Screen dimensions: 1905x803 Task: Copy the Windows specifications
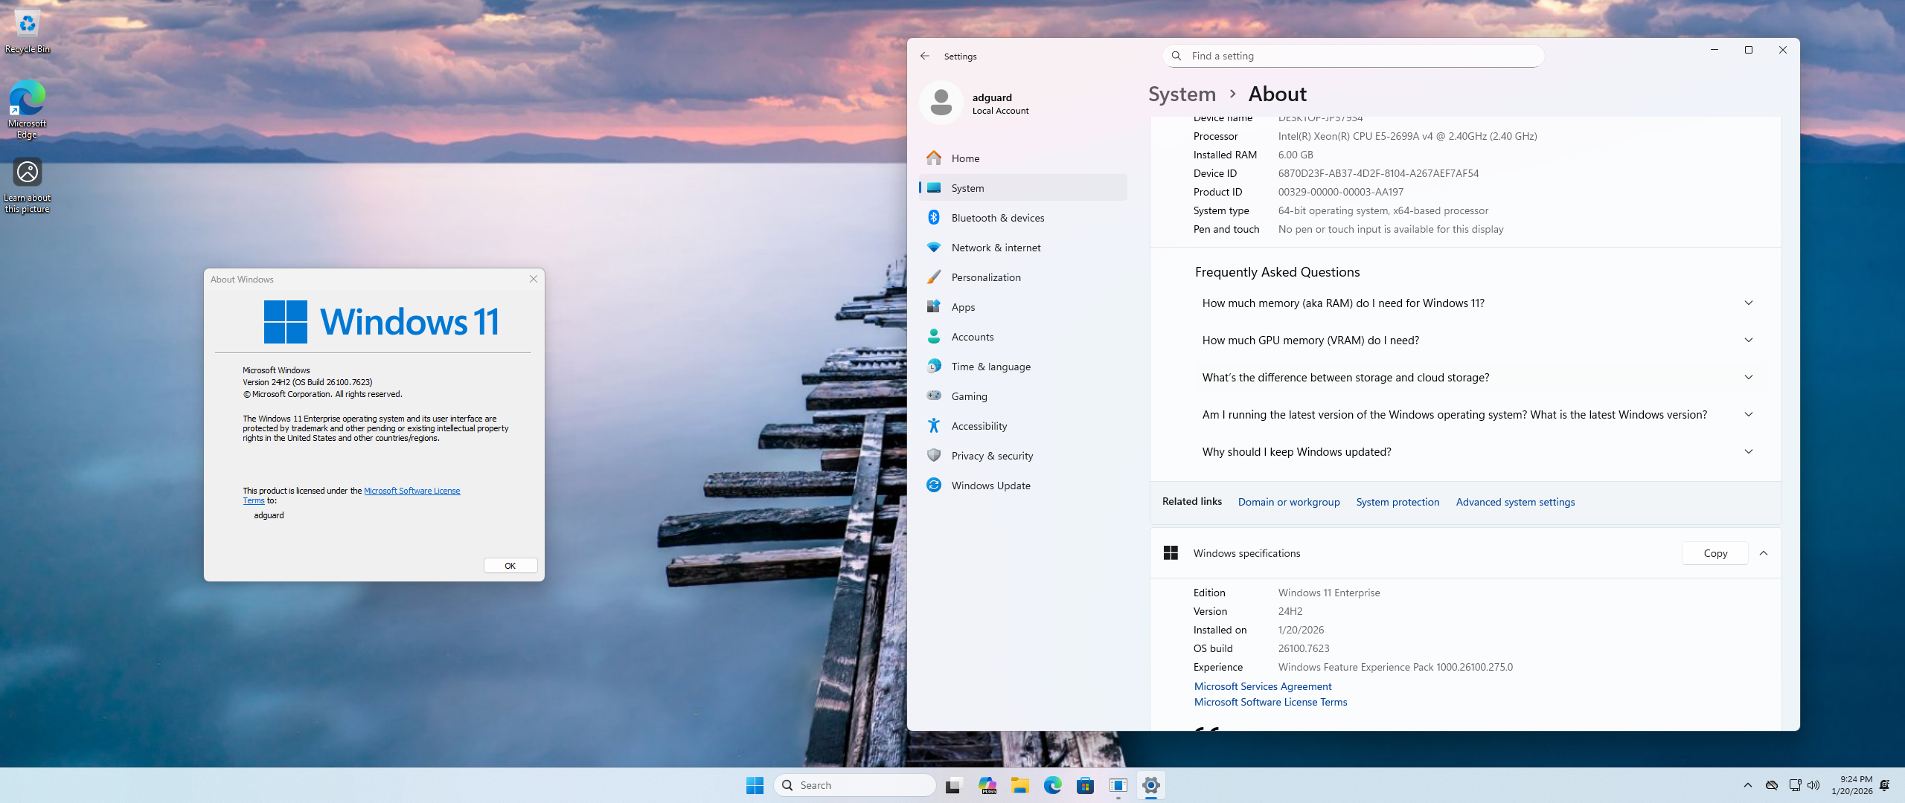click(1714, 553)
